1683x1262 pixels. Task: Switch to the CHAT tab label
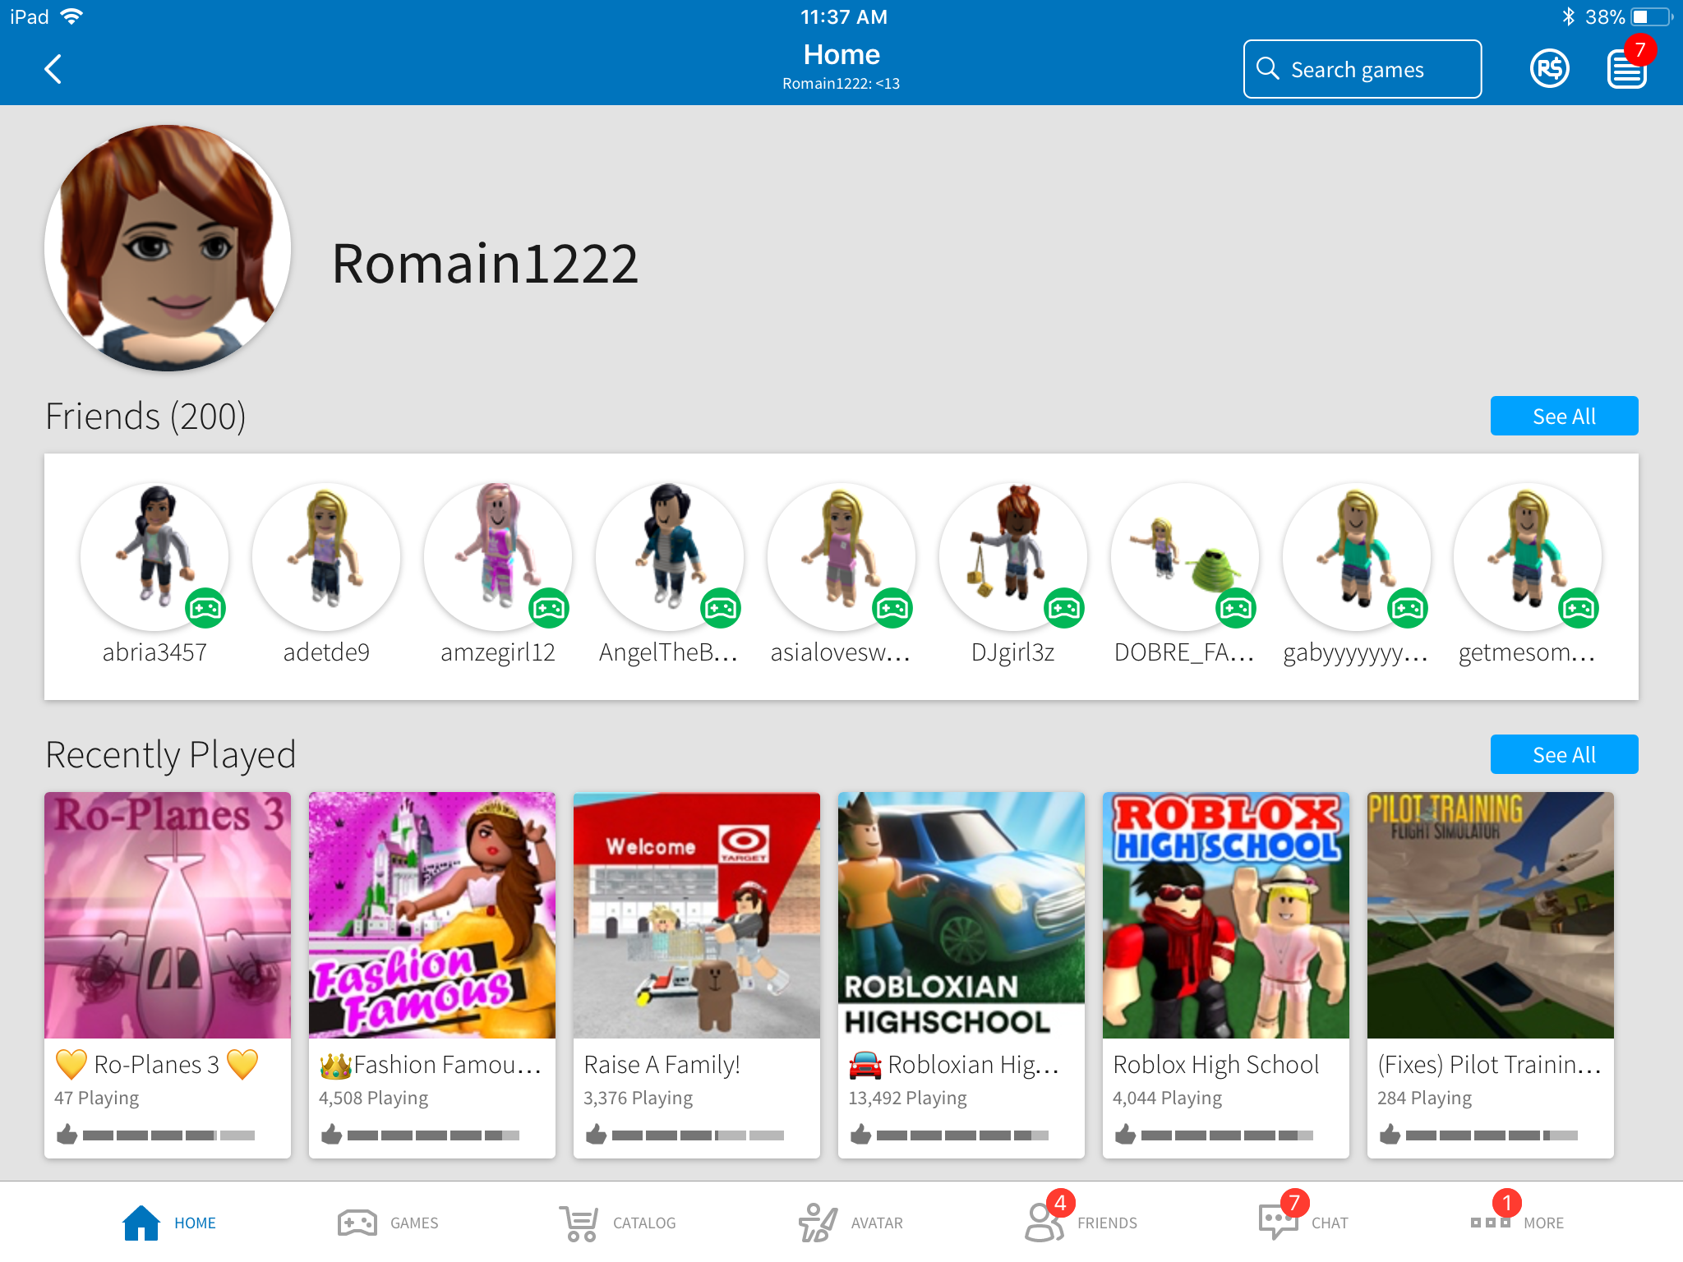point(1330,1223)
